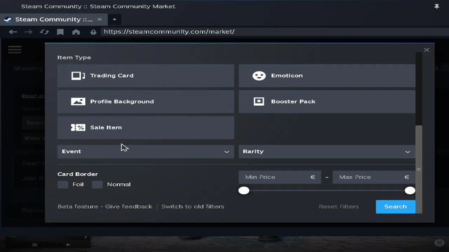Open a new tab with the plus icon

click(114, 20)
